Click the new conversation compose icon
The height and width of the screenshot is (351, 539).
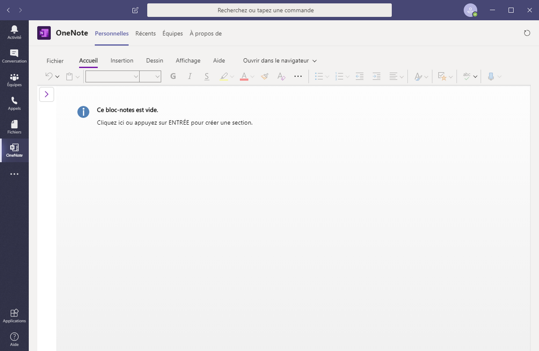[x=135, y=10]
